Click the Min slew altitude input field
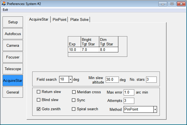187x125 pixels. tap(112, 80)
